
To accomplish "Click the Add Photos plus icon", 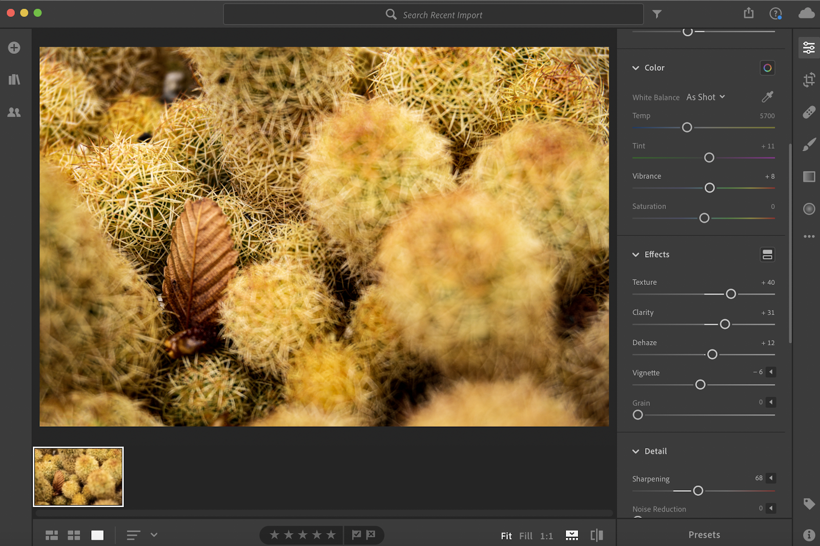I will click(x=14, y=48).
